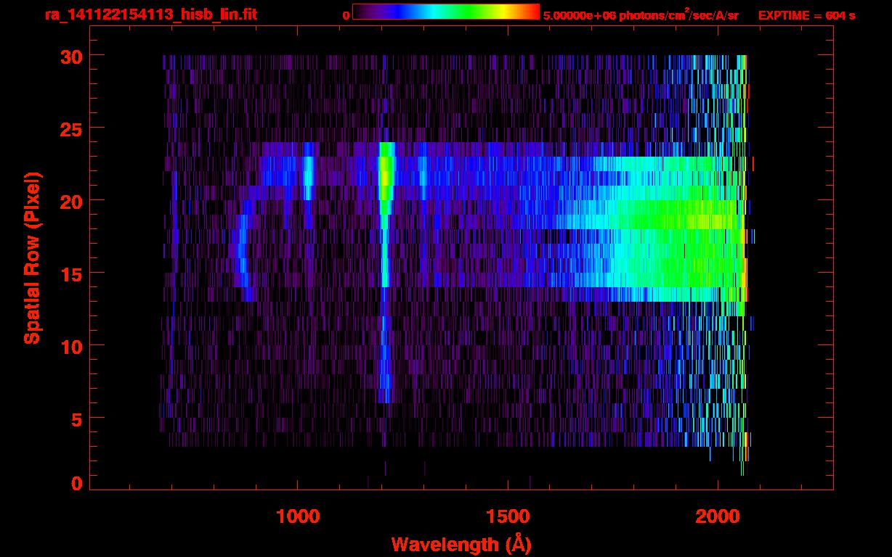
Task: Click the y-axis tick label 30
Action: pyautogui.click(x=70, y=56)
